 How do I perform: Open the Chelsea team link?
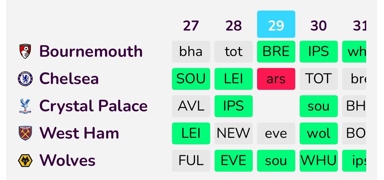point(69,79)
